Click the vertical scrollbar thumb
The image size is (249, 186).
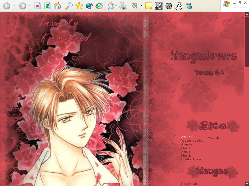click(x=247, y=42)
